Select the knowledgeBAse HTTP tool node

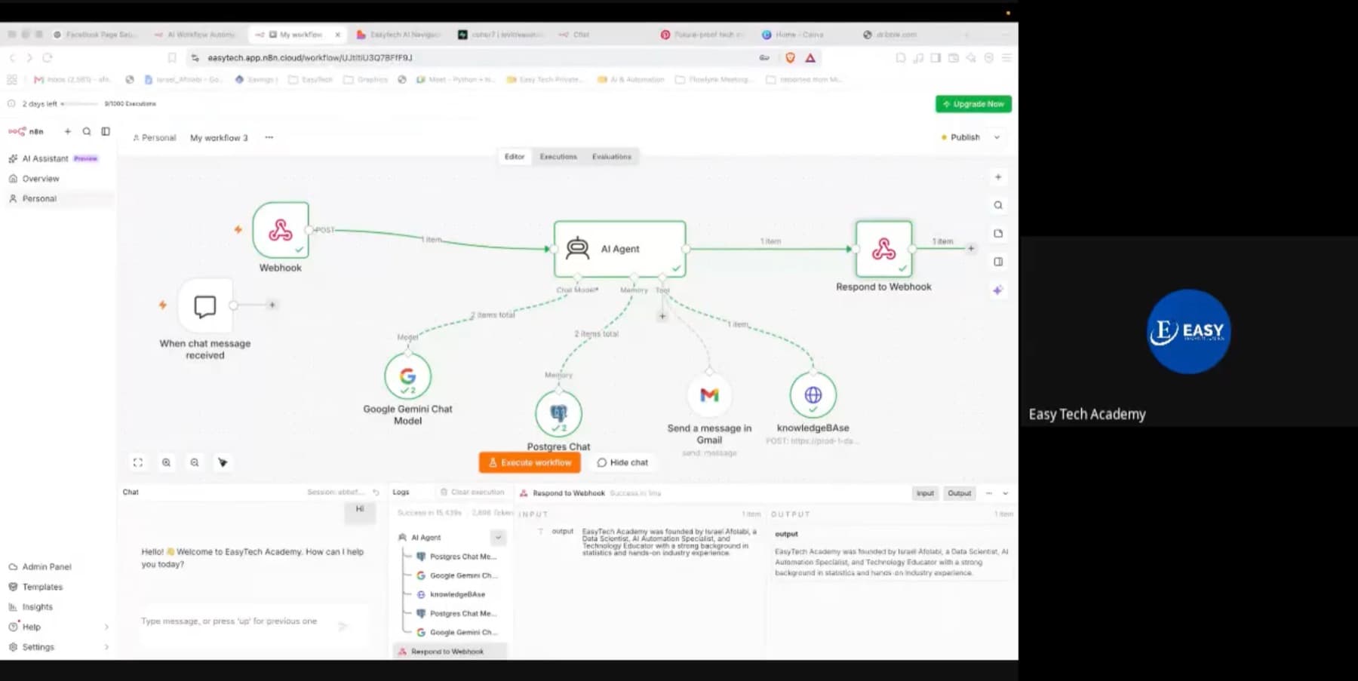coord(813,394)
